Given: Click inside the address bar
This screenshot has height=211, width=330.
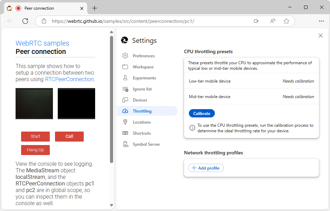Looking at the screenshot, I should tap(138, 21).
